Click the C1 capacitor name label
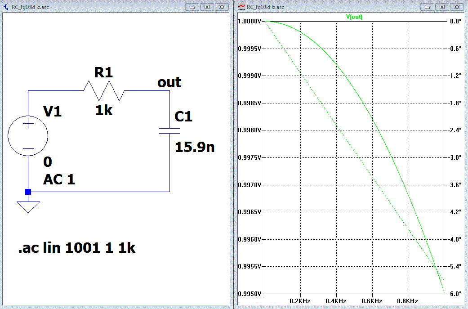This screenshot has width=468, height=309. tap(183, 116)
